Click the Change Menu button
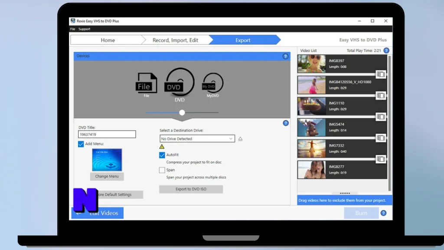 coord(107,176)
